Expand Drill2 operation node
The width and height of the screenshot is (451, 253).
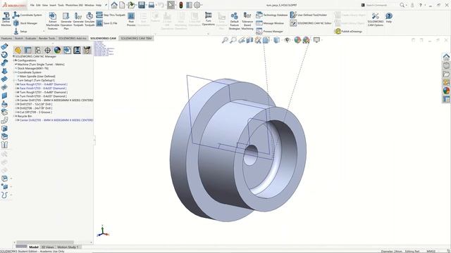pos(16,108)
